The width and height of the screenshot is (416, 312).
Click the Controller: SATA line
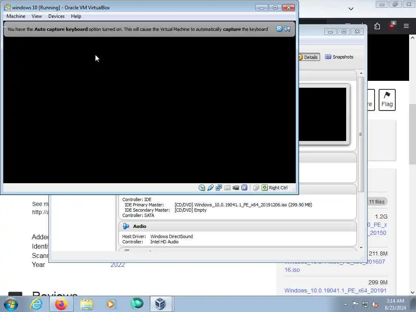pos(138,215)
